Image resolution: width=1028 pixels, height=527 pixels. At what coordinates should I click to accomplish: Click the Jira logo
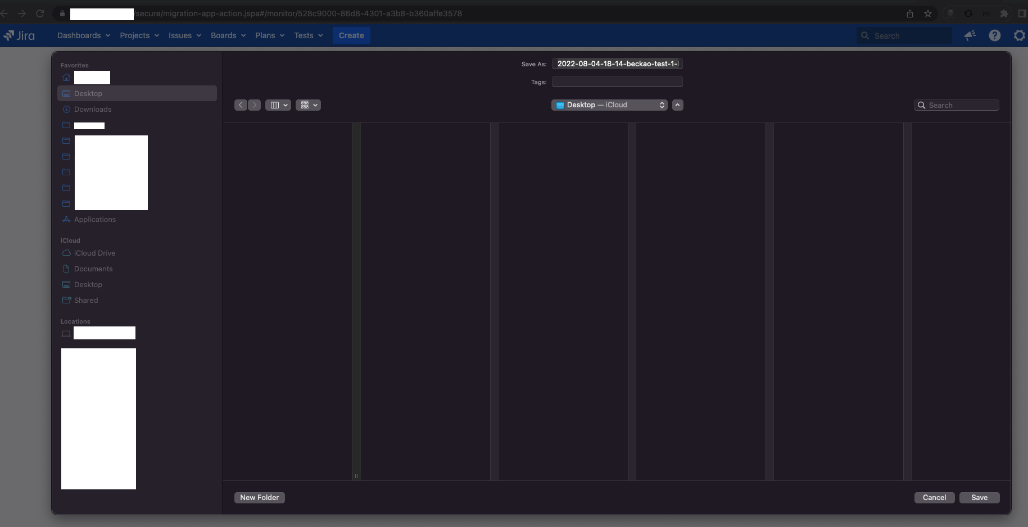point(19,35)
